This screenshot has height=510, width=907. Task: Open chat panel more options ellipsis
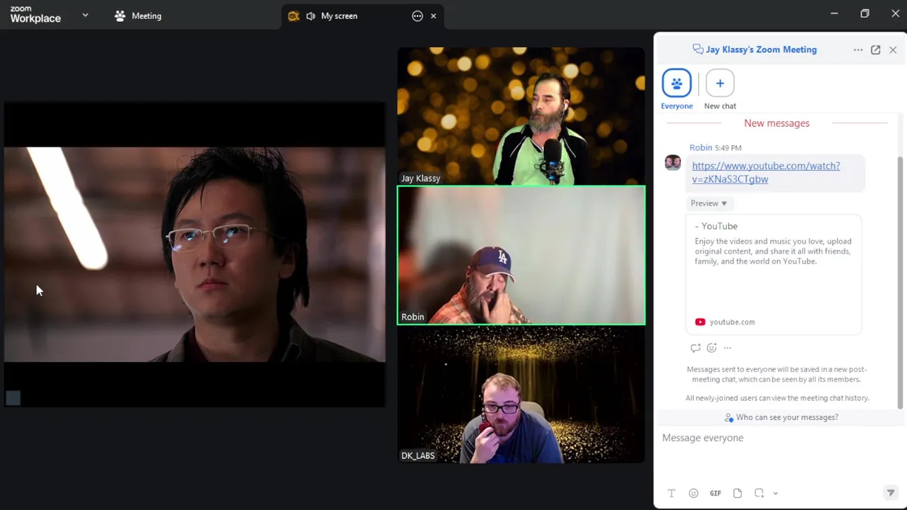[x=858, y=50]
